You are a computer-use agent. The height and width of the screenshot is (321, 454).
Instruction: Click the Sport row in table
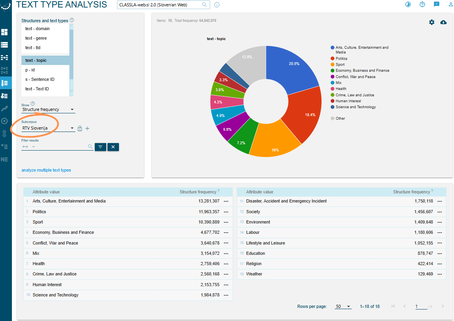[x=128, y=222]
